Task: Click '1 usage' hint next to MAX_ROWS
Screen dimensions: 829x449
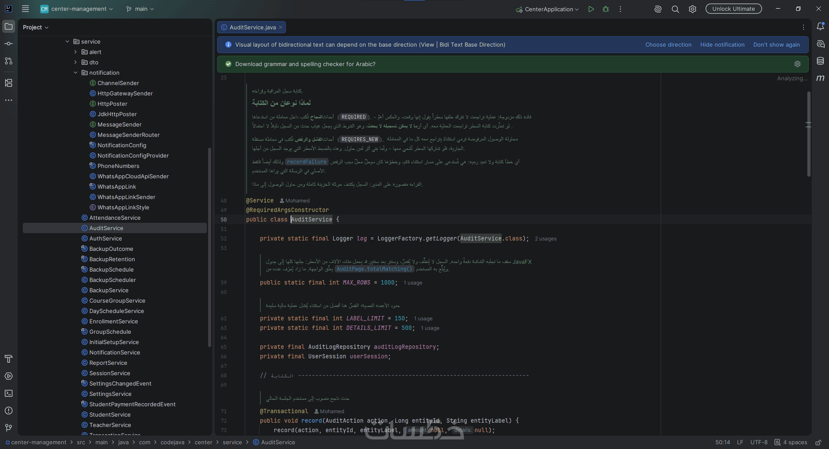Action: pyautogui.click(x=413, y=283)
